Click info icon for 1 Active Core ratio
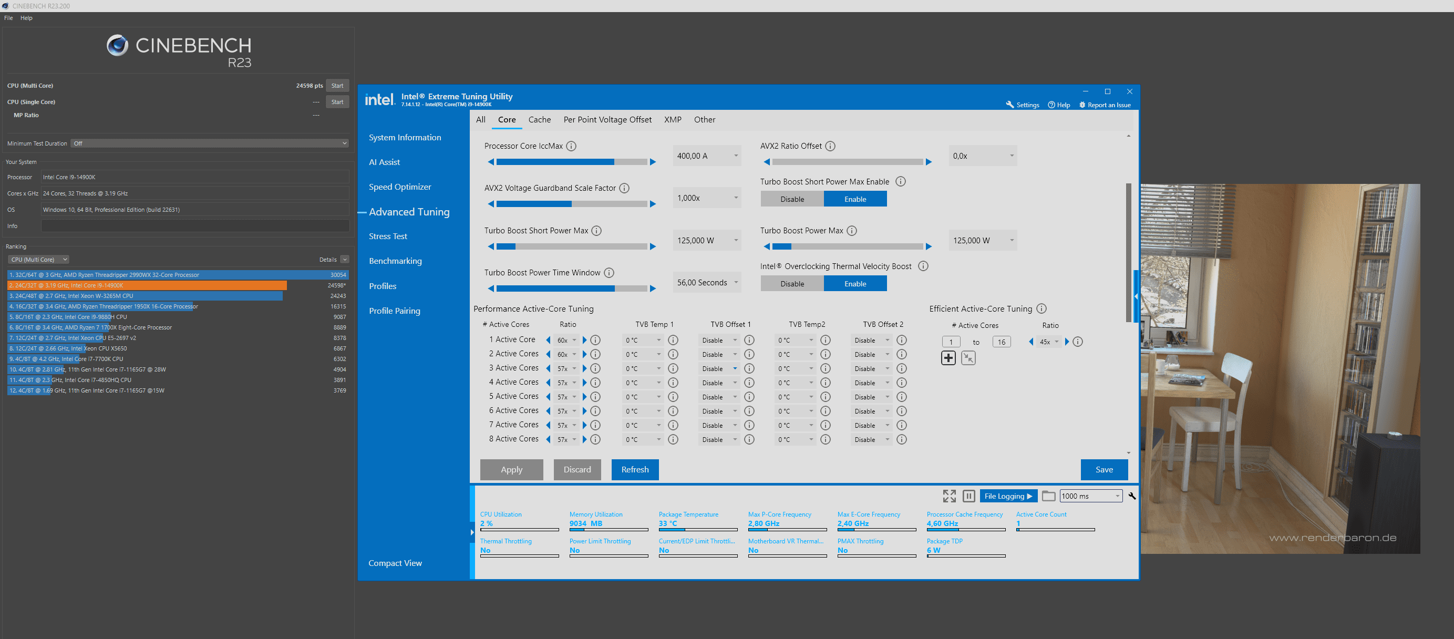Image resolution: width=1454 pixels, height=639 pixels. tap(595, 341)
